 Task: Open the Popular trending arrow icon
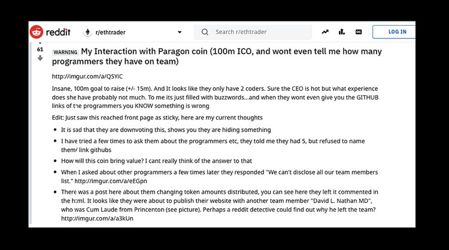tap(325, 32)
